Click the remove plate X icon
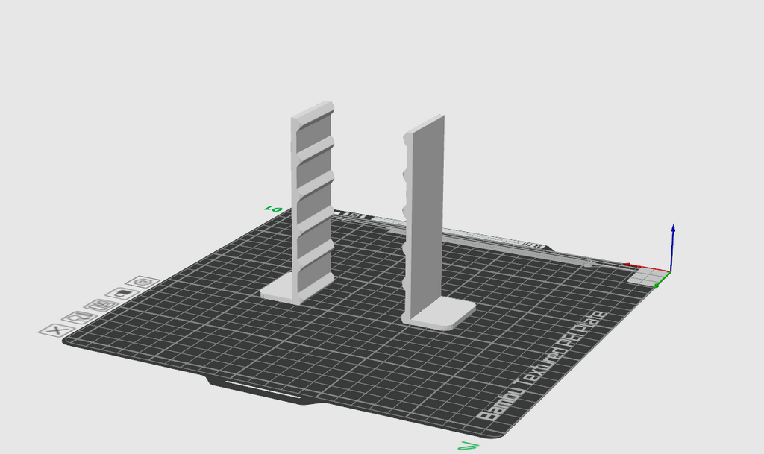764x454 pixels. 57,330
